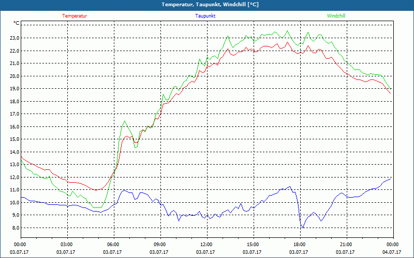This screenshot has width=414, height=258.
Task: Click the 11,0 y-axis value
Action: (x=15, y=190)
